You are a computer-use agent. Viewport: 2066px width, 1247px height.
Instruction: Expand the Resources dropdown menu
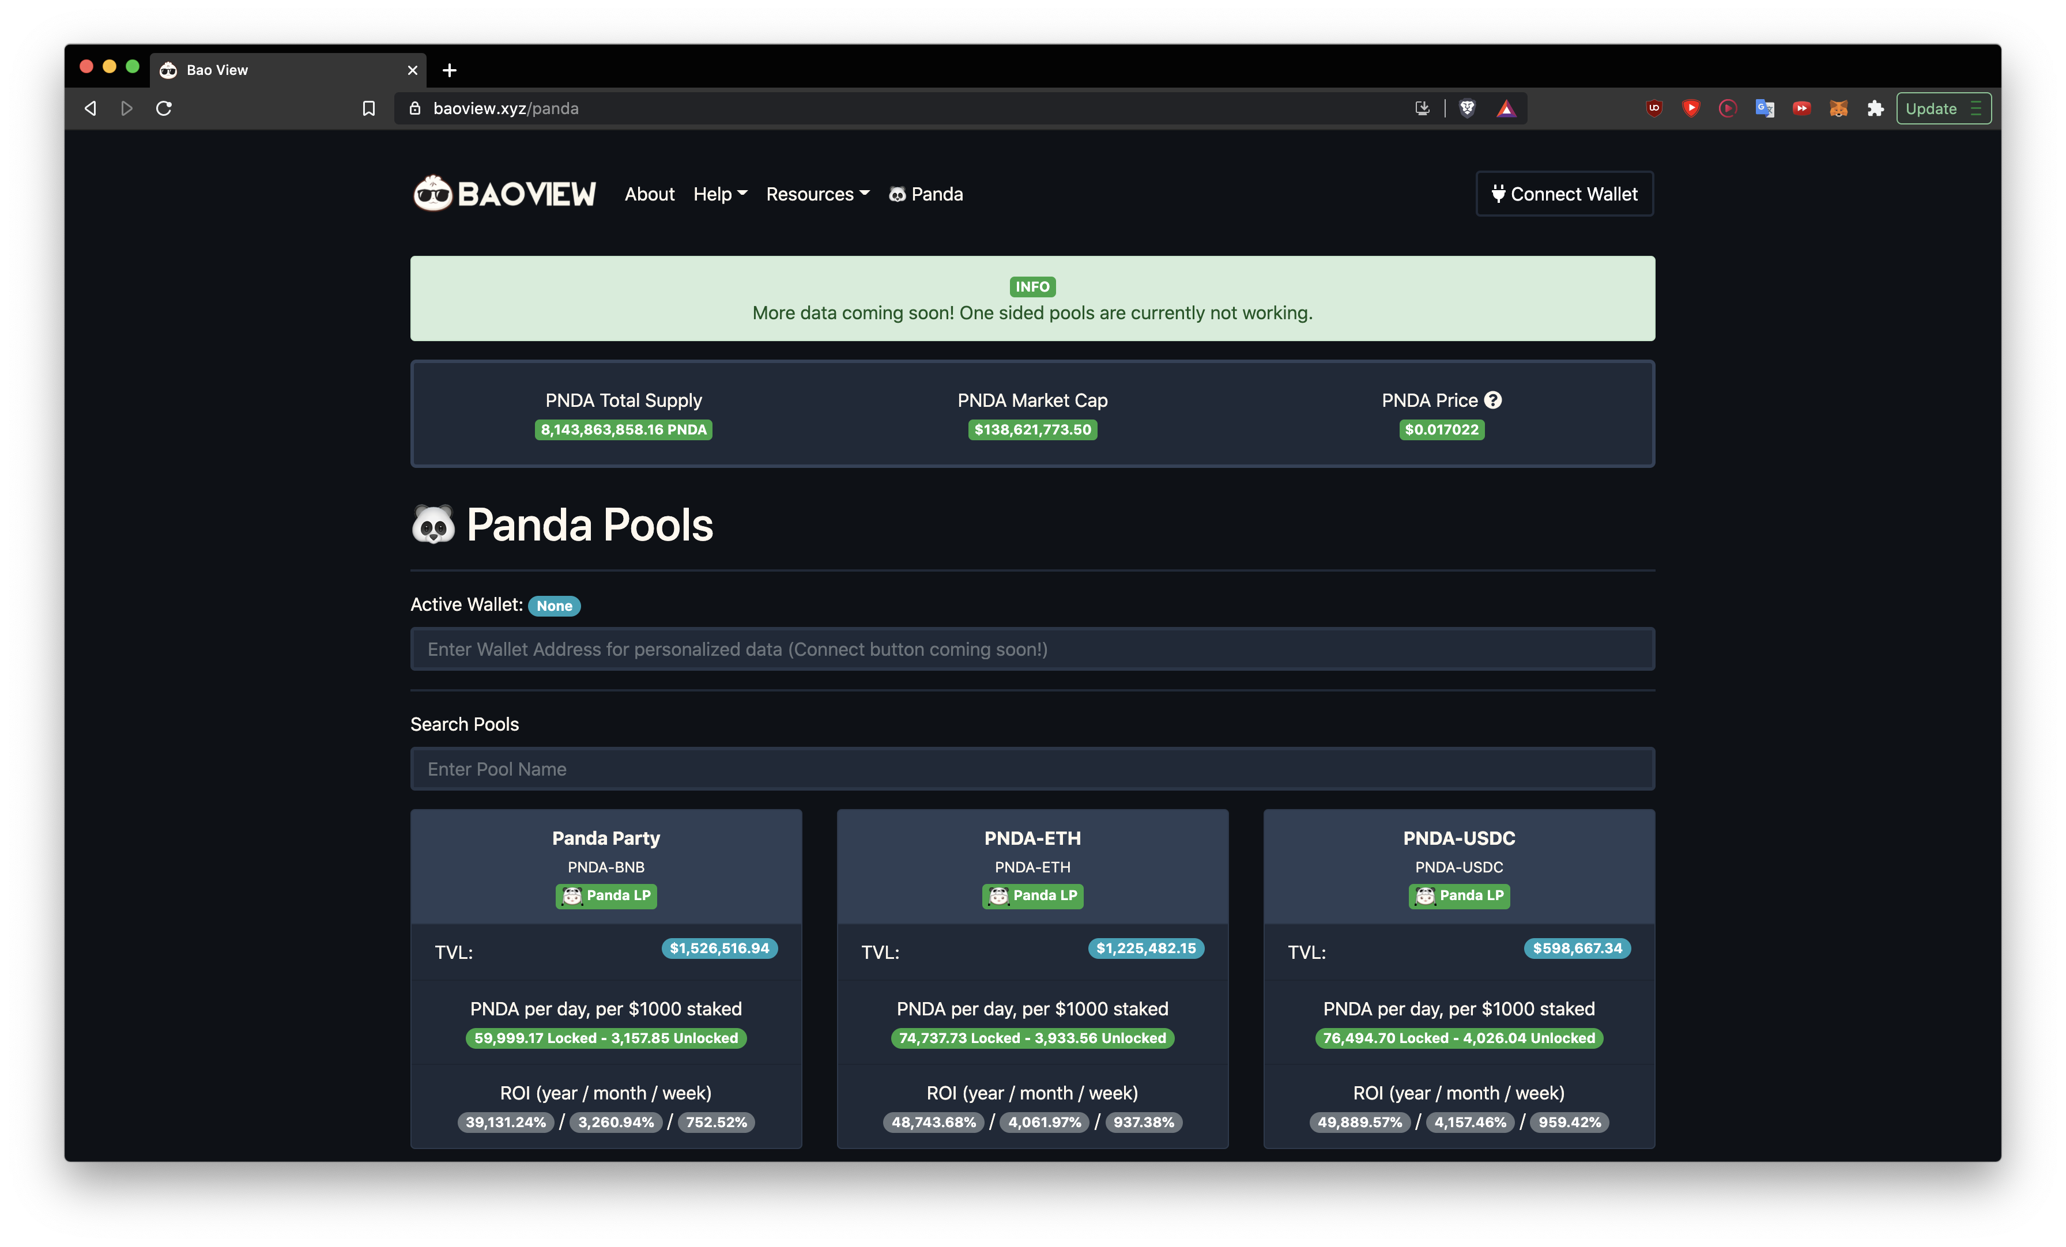coord(817,194)
